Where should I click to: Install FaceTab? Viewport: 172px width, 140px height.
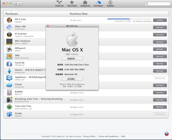click(x=160, y=64)
